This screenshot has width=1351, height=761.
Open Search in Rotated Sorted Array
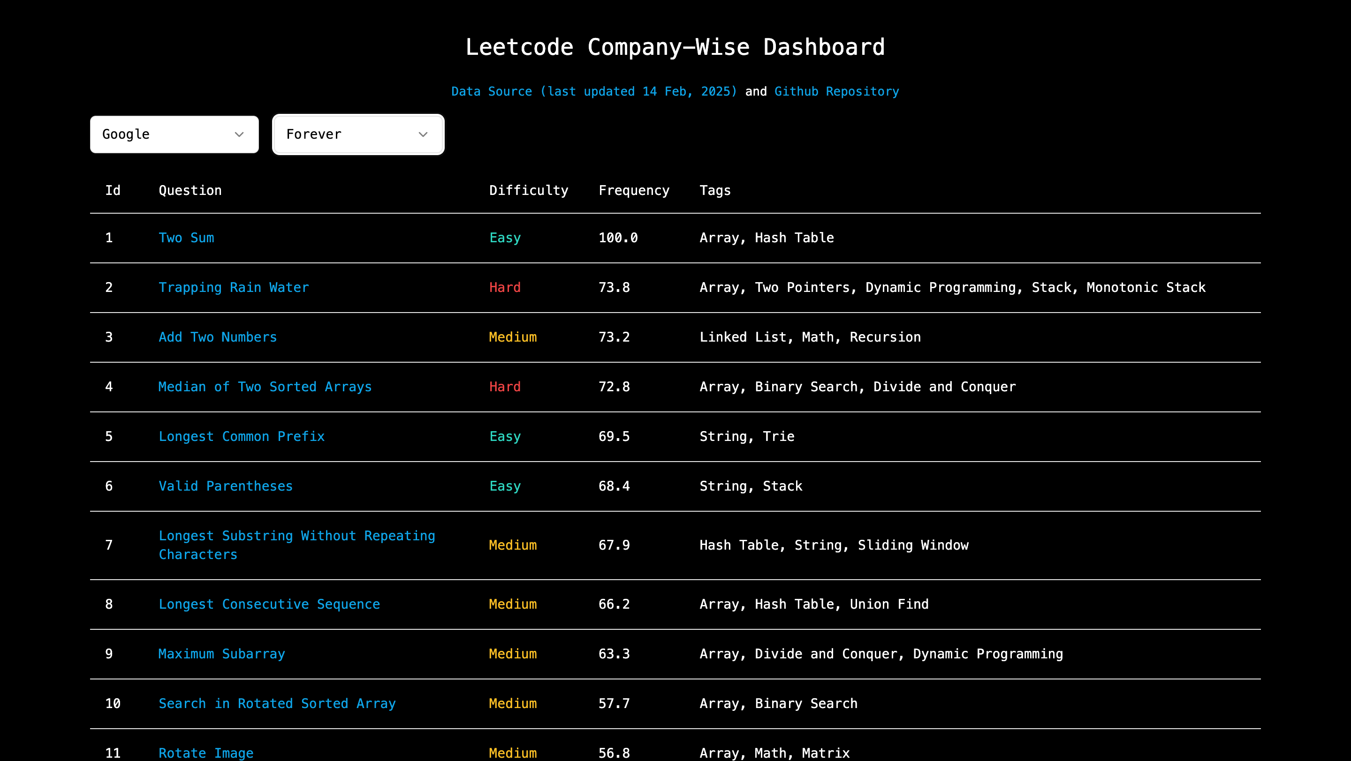pyautogui.click(x=277, y=704)
